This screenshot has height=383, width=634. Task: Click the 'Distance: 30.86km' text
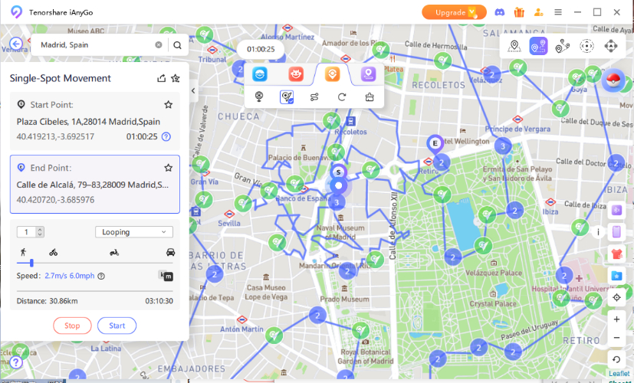click(x=47, y=301)
